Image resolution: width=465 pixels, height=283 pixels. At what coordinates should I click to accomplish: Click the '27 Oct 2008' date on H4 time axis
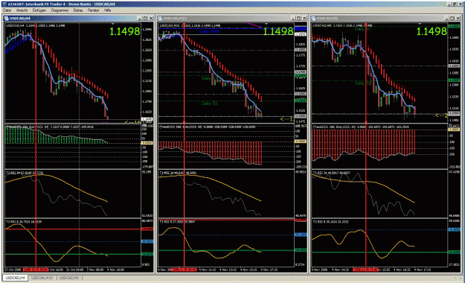[x=13, y=270]
